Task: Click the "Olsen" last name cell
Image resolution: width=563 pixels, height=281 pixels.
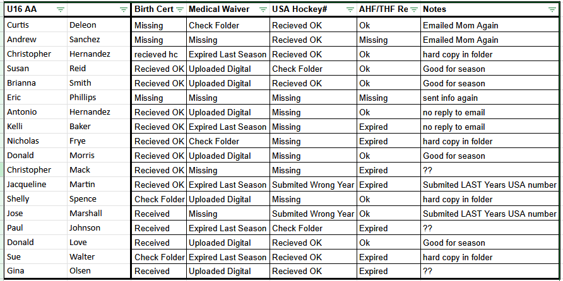Action: point(98,271)
